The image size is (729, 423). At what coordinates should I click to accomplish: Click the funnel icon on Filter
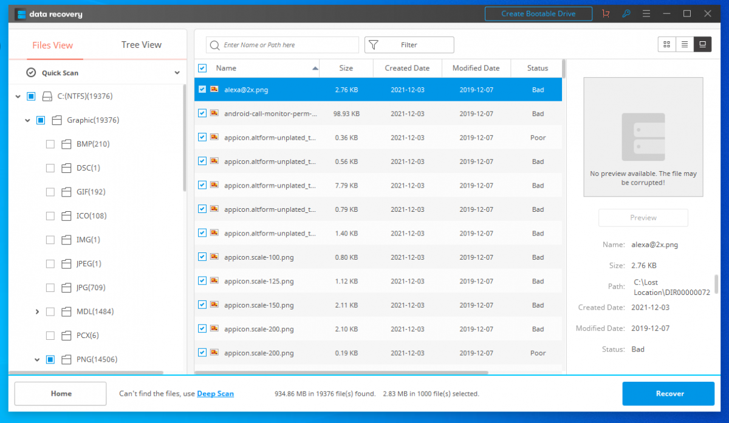(374, 45)
